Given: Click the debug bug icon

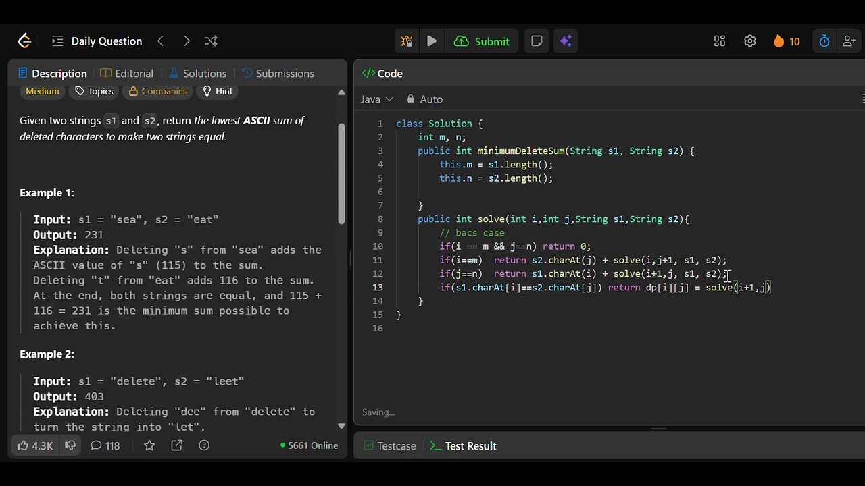Looking at the screenshot, I should pyautogui.click(x=407, y=41).
